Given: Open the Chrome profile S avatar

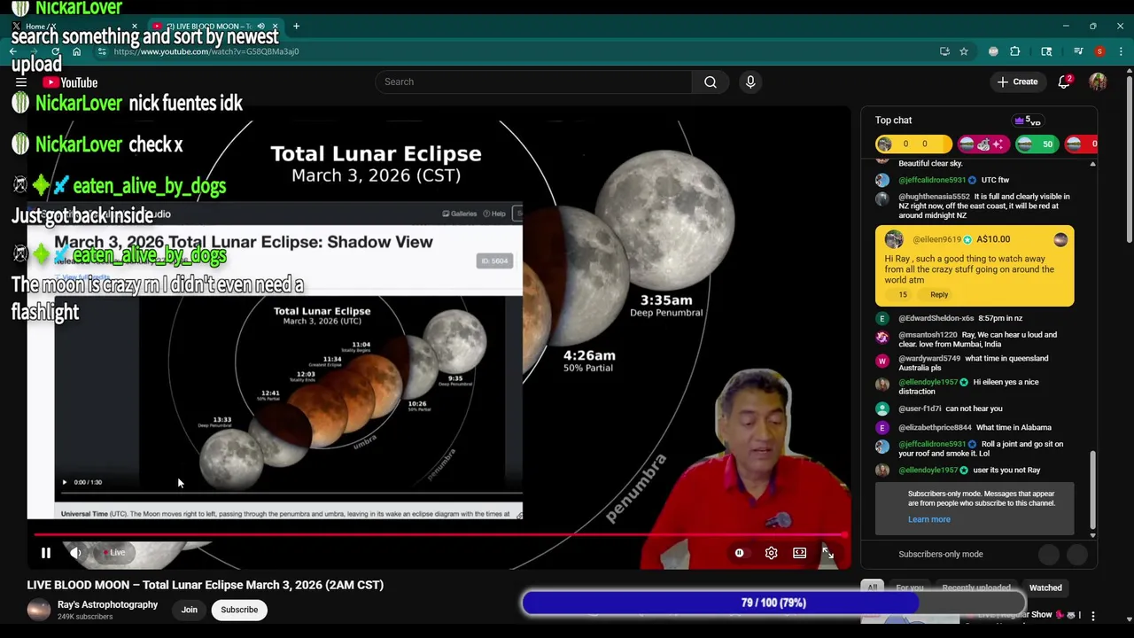Looking at the screenshot, I should tap(1099, 51).
